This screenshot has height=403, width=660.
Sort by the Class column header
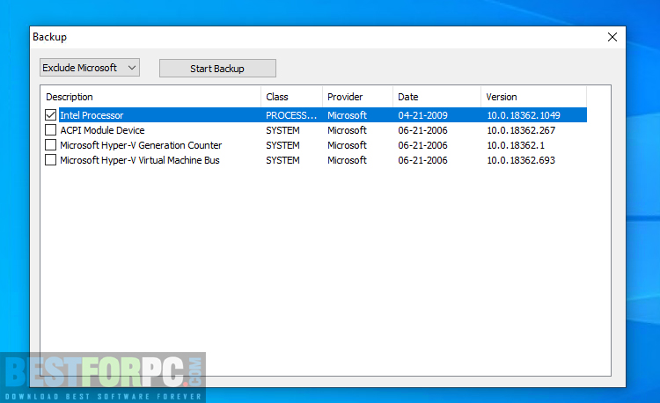[x=291, y=97]
